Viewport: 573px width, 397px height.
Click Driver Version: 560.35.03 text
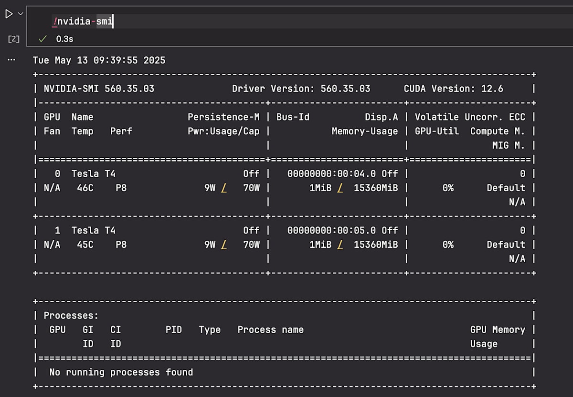[x=301, y=89]
